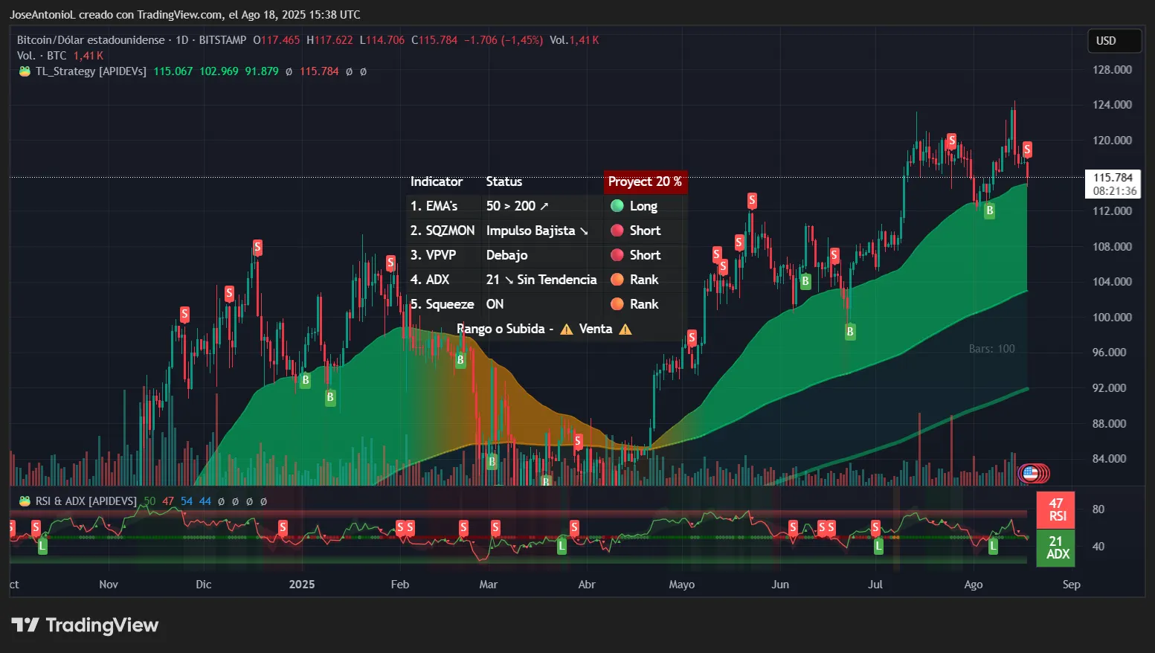This screenshot has height=653, width=1155.
Task: Open the US flag economic event marker
Action: (1030, 472)
